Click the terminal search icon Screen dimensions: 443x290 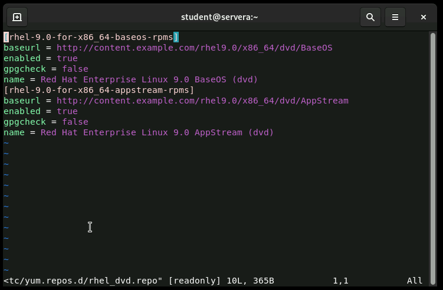pyautogui.click(x=370, y=17)
